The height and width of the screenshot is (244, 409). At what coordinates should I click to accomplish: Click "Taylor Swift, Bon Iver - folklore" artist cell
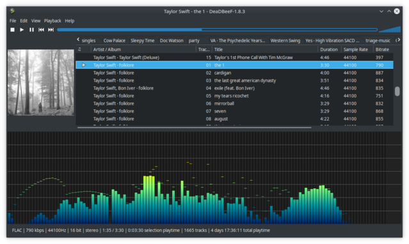(124, 88)
